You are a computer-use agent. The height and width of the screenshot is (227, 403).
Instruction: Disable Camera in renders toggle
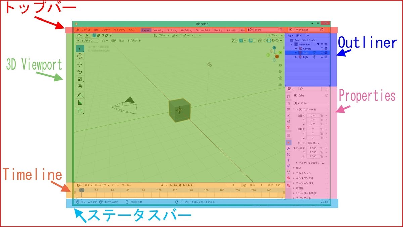[326, 49]
